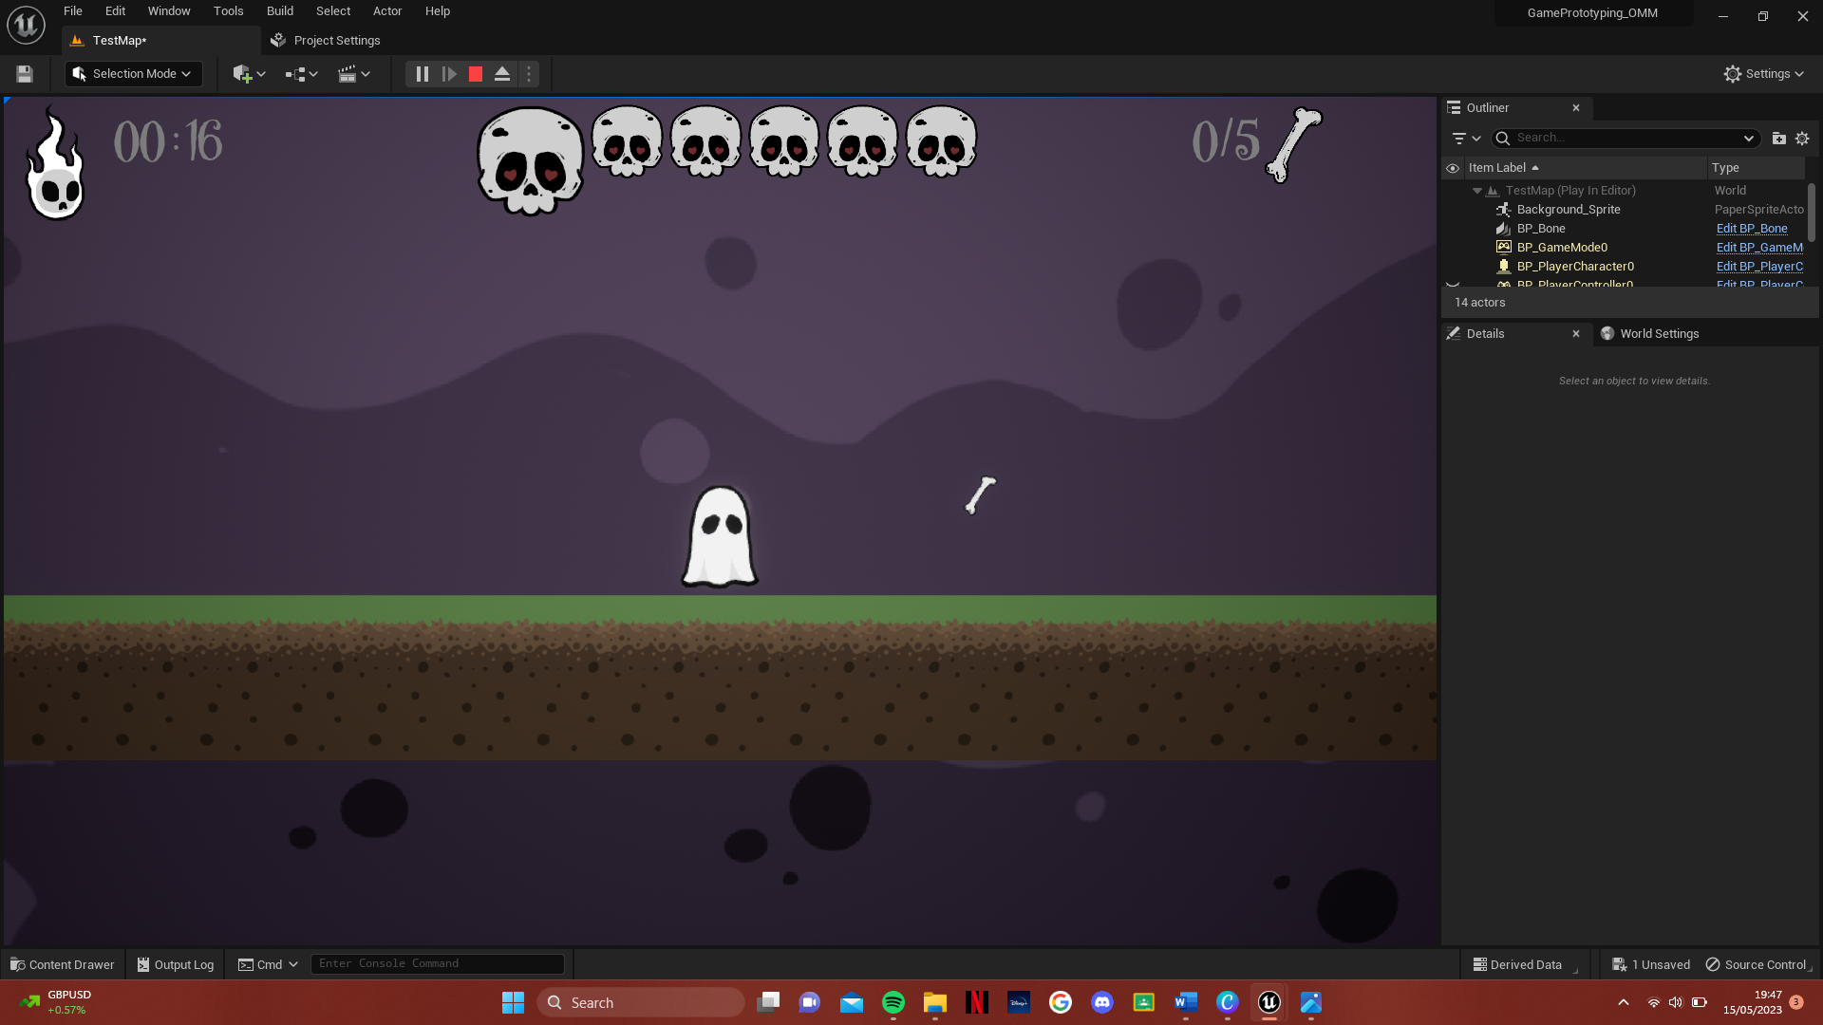Open the quick add content dropdown
Screen dimensions: 1823x1025
pos(249,74)
